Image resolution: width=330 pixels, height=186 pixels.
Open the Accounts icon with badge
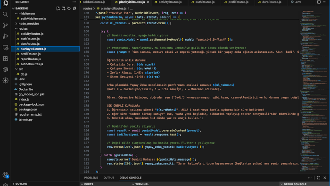coord(5,175)
